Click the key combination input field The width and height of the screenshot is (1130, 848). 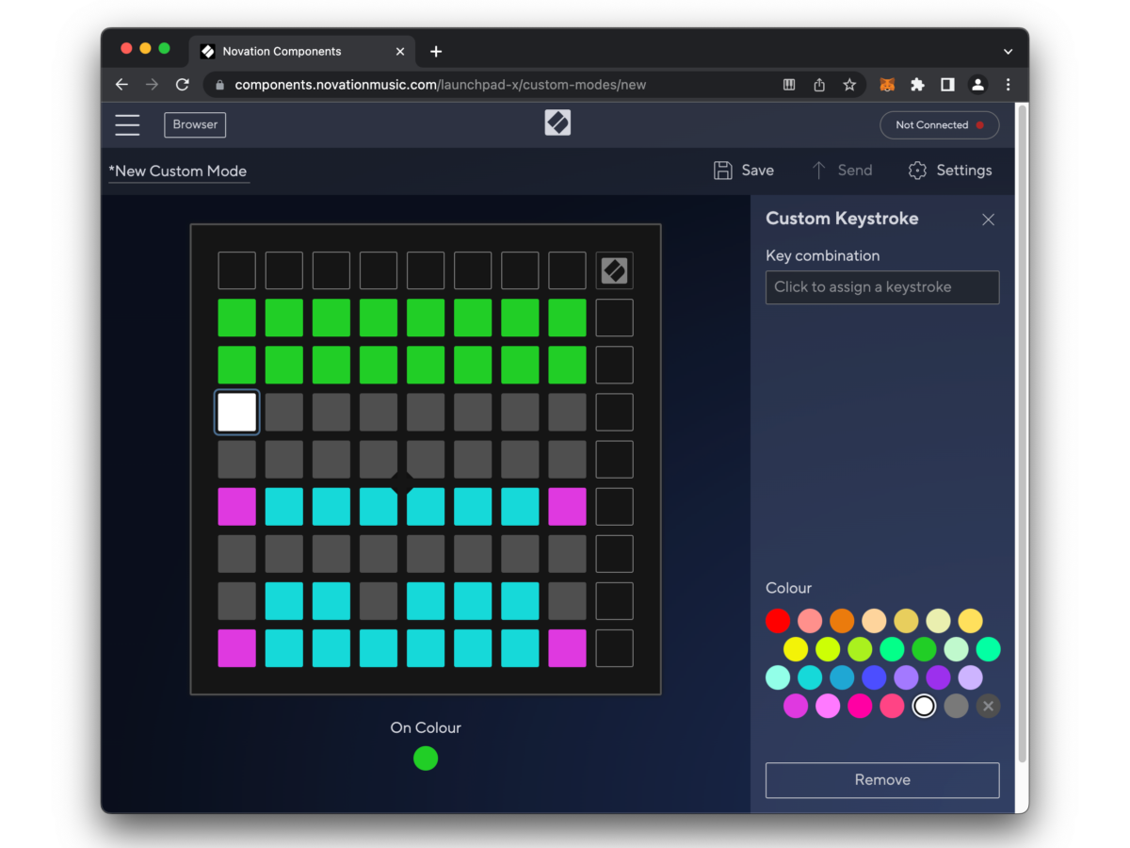881,287
